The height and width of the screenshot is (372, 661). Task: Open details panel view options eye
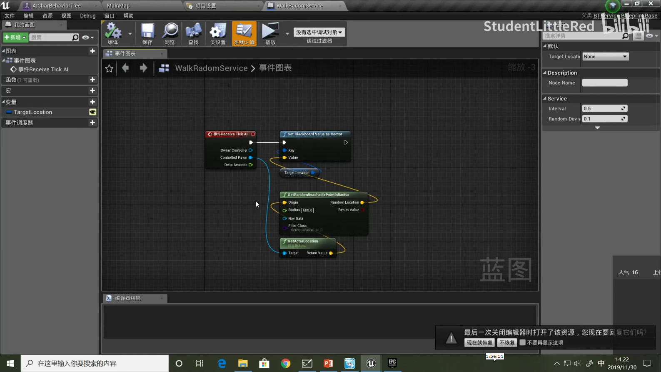651,36
